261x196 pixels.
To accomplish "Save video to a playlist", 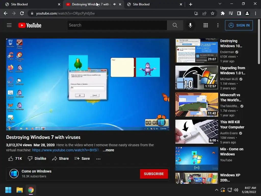I will click(x=82, y=158).
